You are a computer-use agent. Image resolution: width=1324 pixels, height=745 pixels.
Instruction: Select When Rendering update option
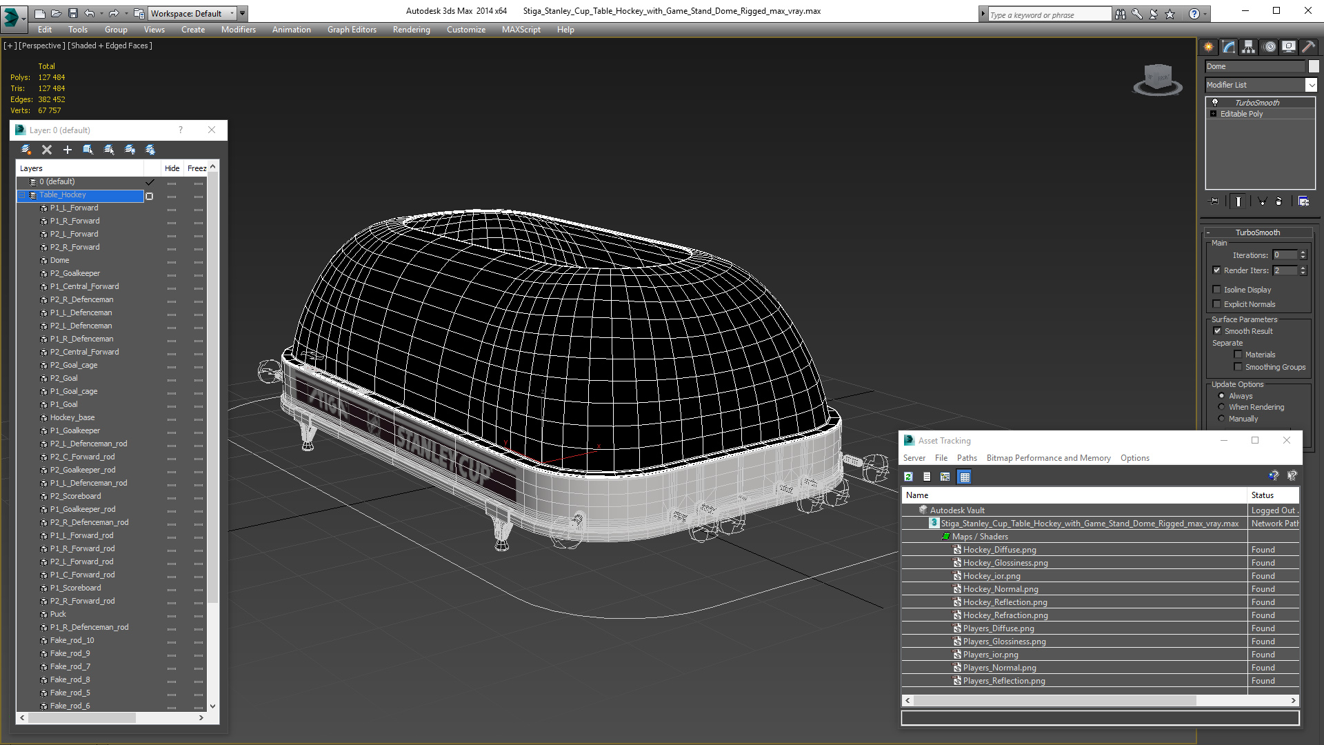pos(1222,407)
